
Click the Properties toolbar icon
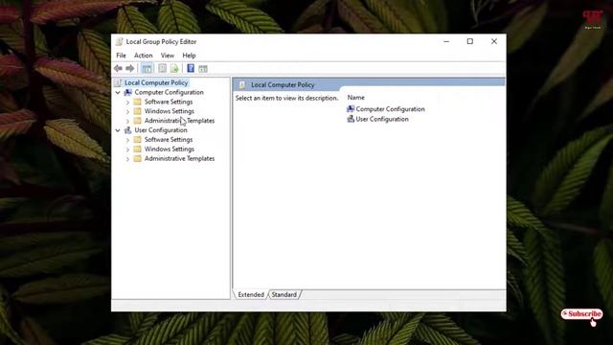[x=162, y=68]
